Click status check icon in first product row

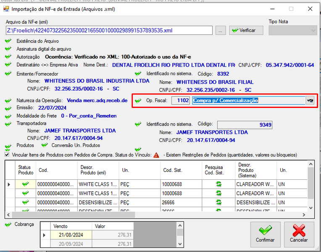point(25,184)
